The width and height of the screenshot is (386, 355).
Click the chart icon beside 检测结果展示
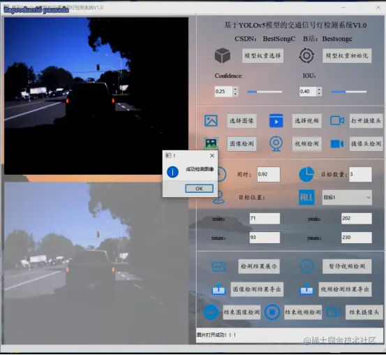pos(218,266)
